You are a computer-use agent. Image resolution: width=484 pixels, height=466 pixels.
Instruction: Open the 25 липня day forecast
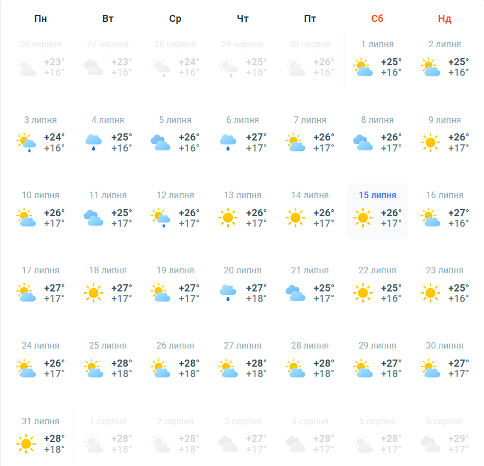108,361
